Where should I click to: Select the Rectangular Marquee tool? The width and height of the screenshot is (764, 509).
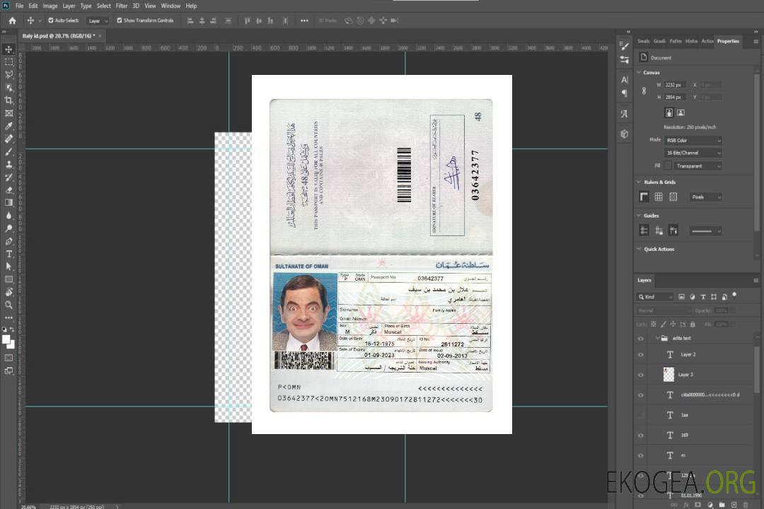pos(8,62)
